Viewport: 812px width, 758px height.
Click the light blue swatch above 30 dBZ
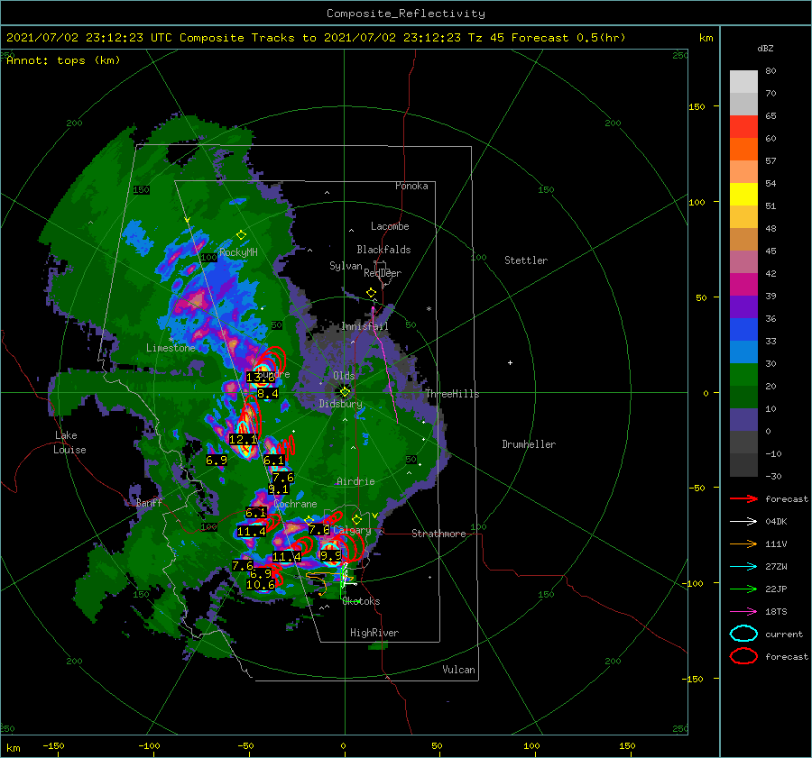(x=743, y=352)
